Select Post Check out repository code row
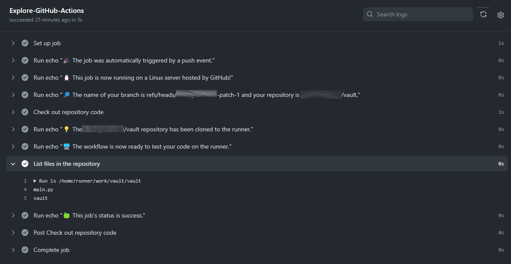Viewport: 511px width, 264px height. [x=257, y=233]
